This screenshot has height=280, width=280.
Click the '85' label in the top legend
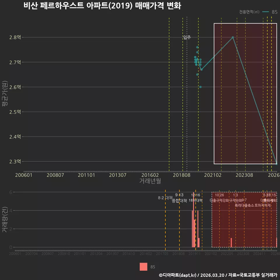(x=274, y=12)
